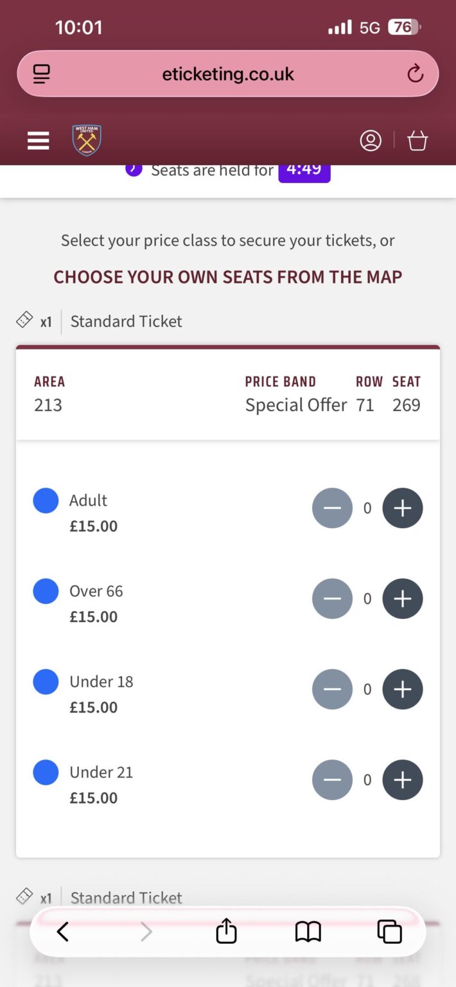Show open tabs with the tabs icon
This screenshot has height=987, width=456.
coord(389,931)
